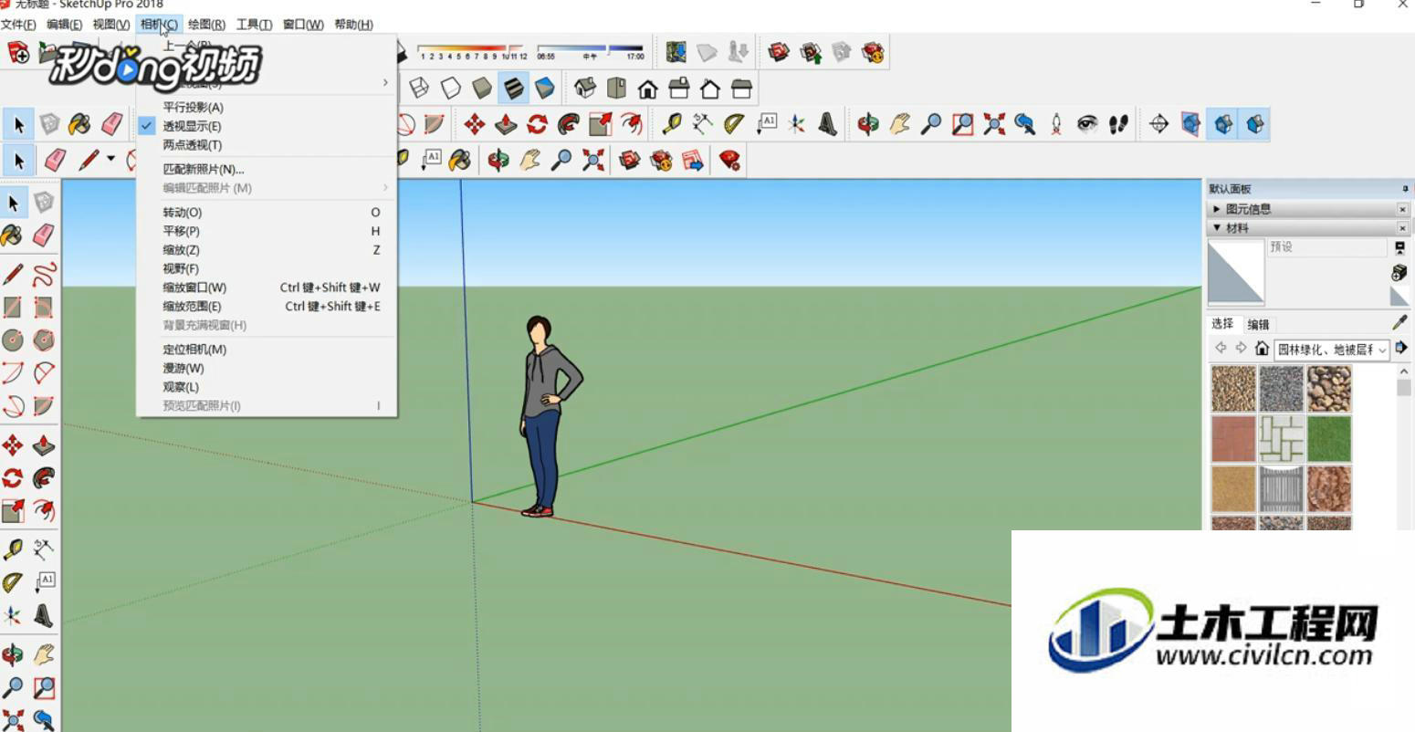Activate the Position Camera tool

tap(1056, 124)
